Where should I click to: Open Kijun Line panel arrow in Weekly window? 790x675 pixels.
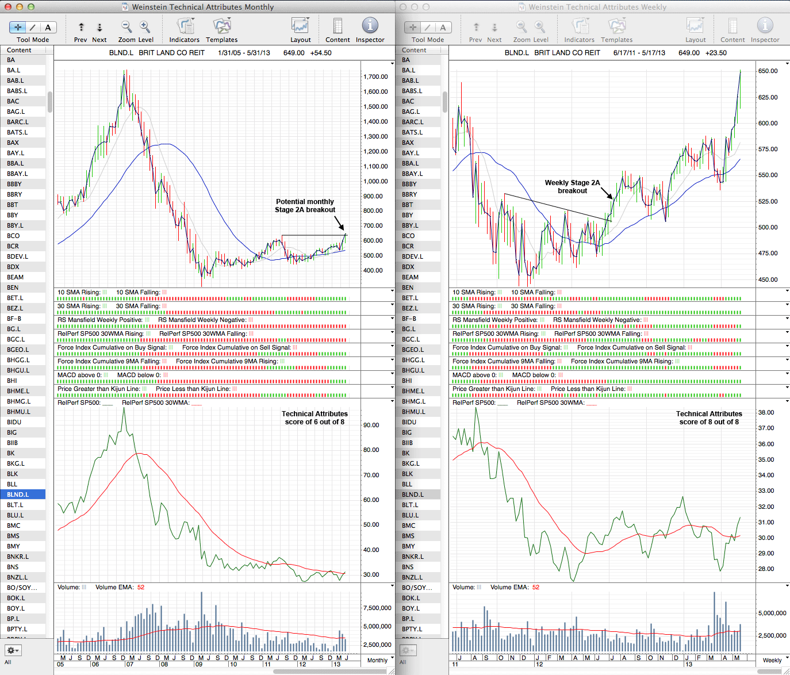click(x=787, y=388)
